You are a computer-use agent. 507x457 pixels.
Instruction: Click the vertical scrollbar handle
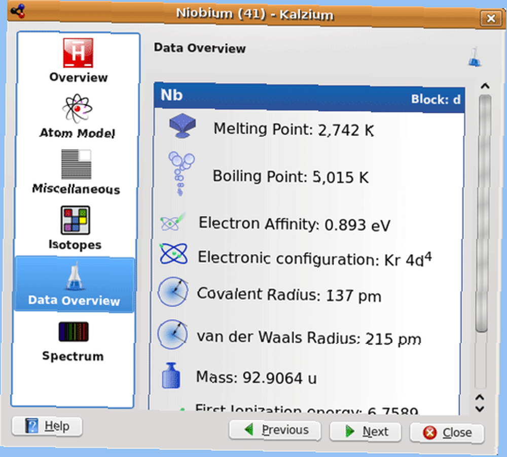point(483,213)
